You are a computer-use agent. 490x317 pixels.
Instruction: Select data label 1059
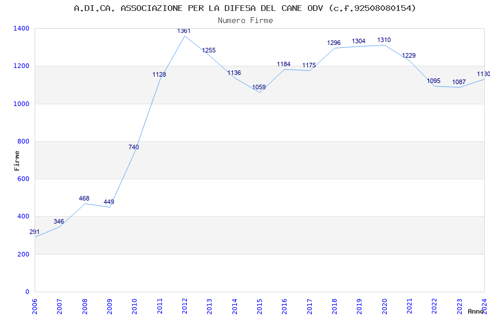(x=259, y=87)
